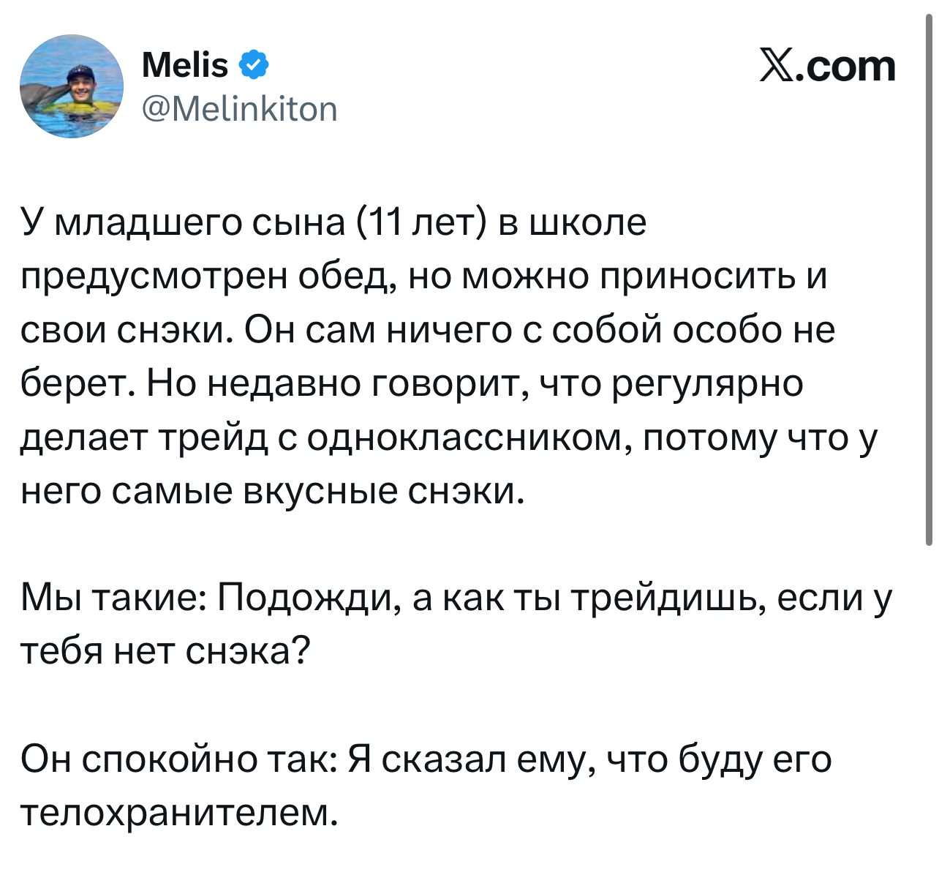This screenshot has width=939, height=875.
Task: Click the word "регулярно" in the tweet
Action: (707, 383)
